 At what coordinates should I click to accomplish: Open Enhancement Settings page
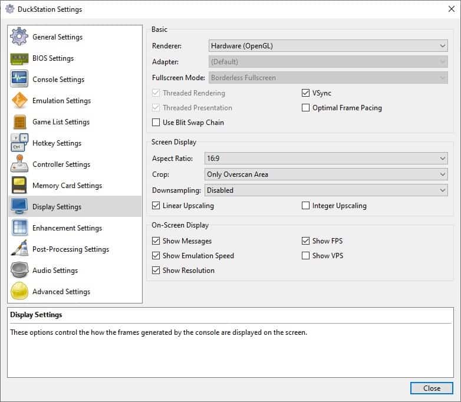pos(75,228)
